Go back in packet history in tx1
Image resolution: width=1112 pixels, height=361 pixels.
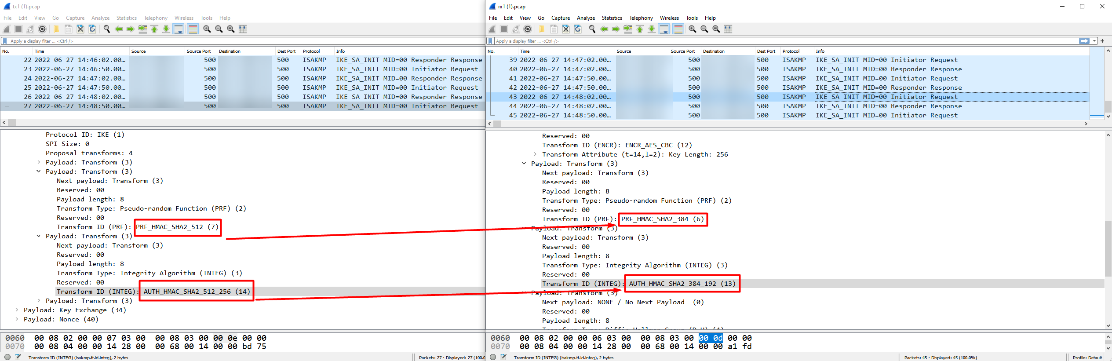click(x=119, y=29)
